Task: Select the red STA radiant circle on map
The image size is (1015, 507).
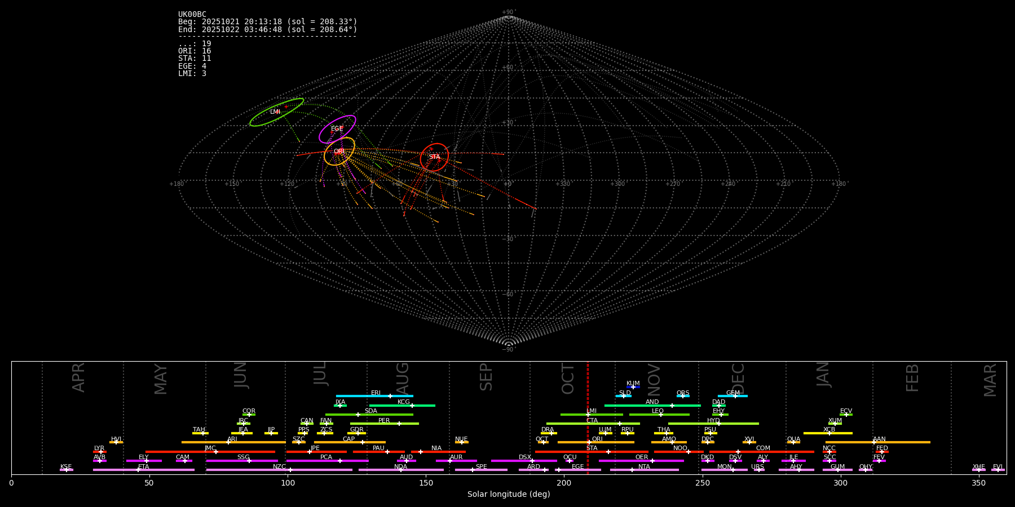Action: (434, 157)
